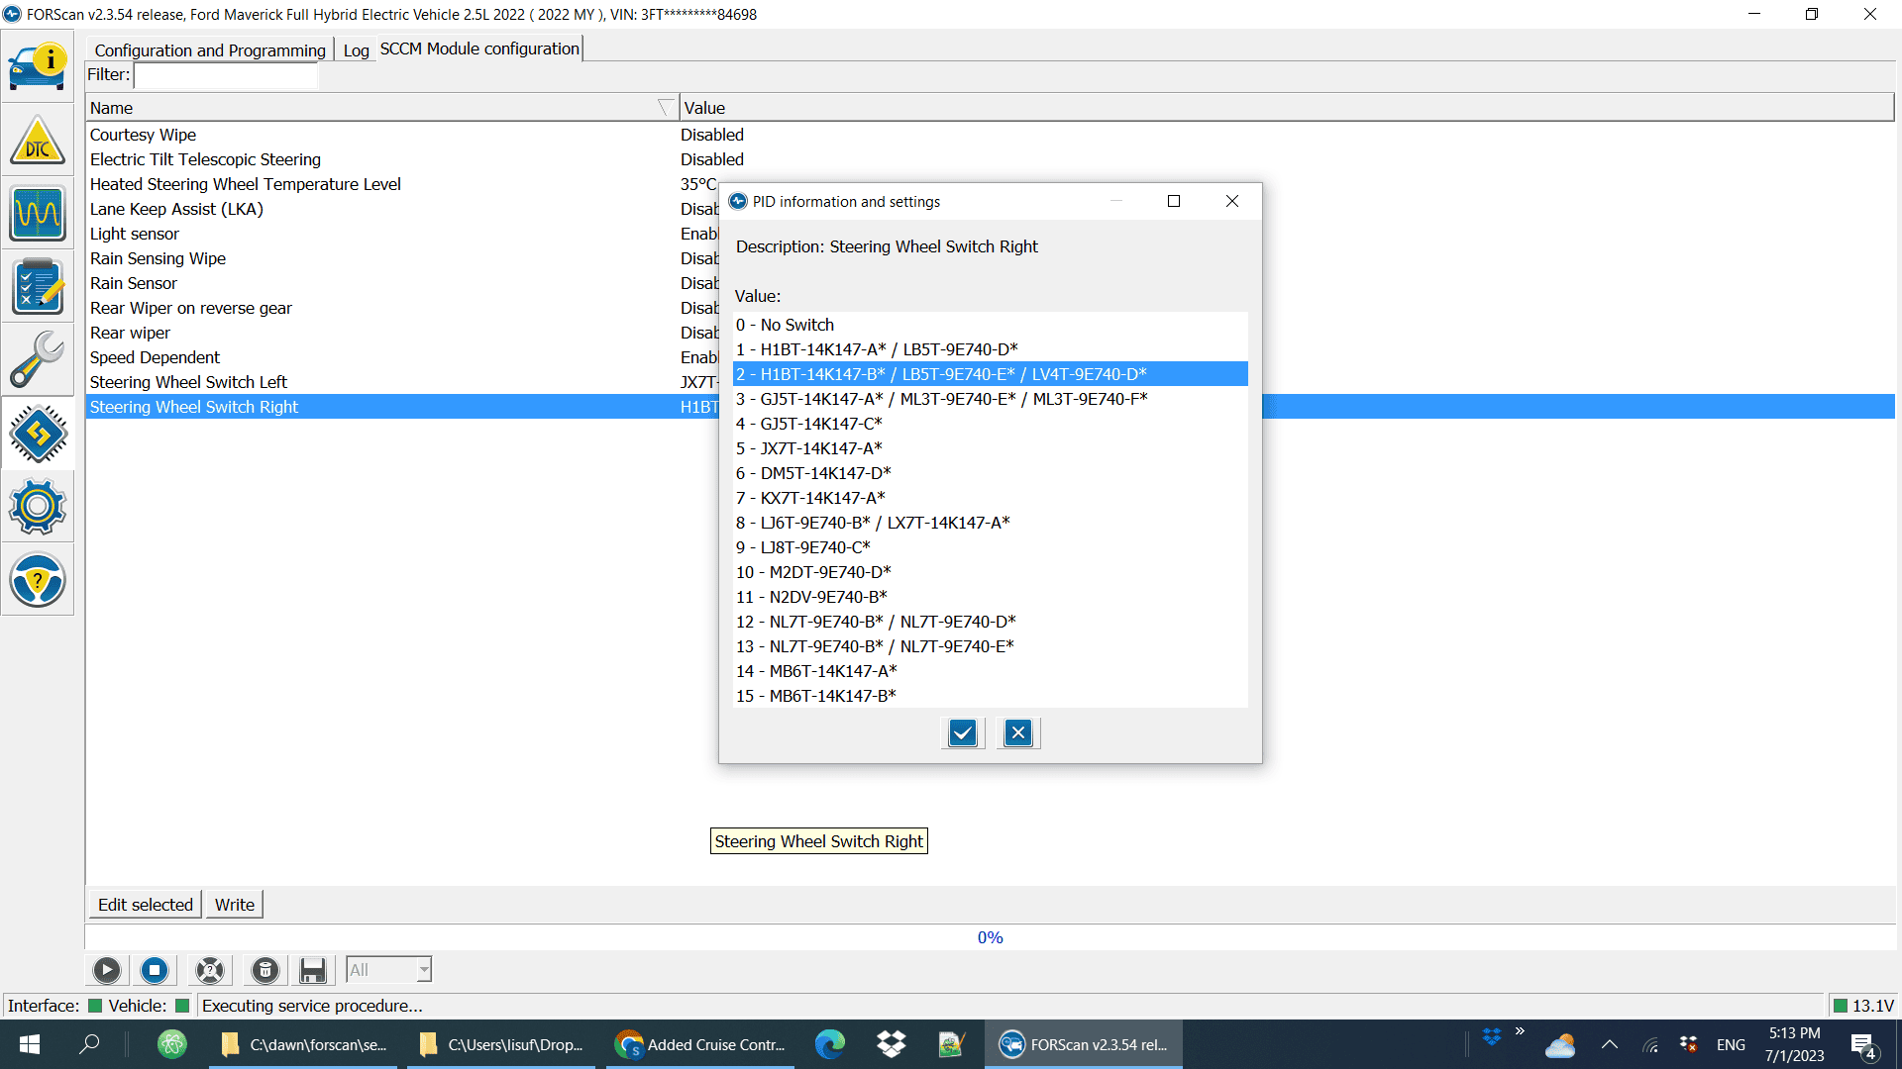The width and height of the screenshot is (1902, 1069).
Task: Select the Rear wiper row
Action: pyautogui.click(x=401, y=333)
